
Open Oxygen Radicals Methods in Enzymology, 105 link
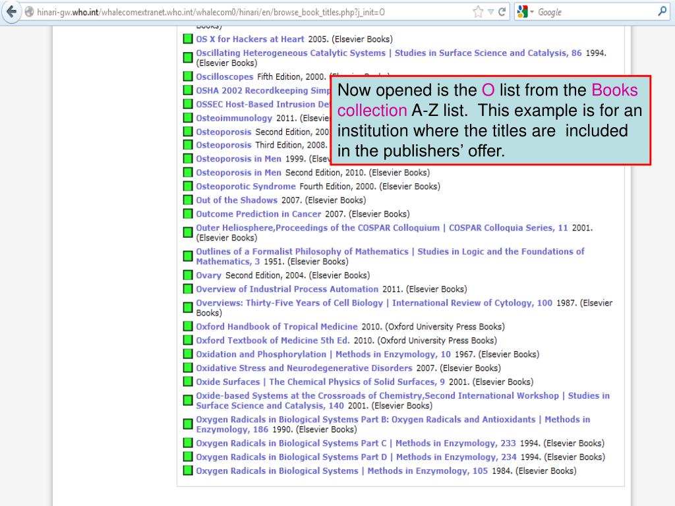[x=342, y=470]
